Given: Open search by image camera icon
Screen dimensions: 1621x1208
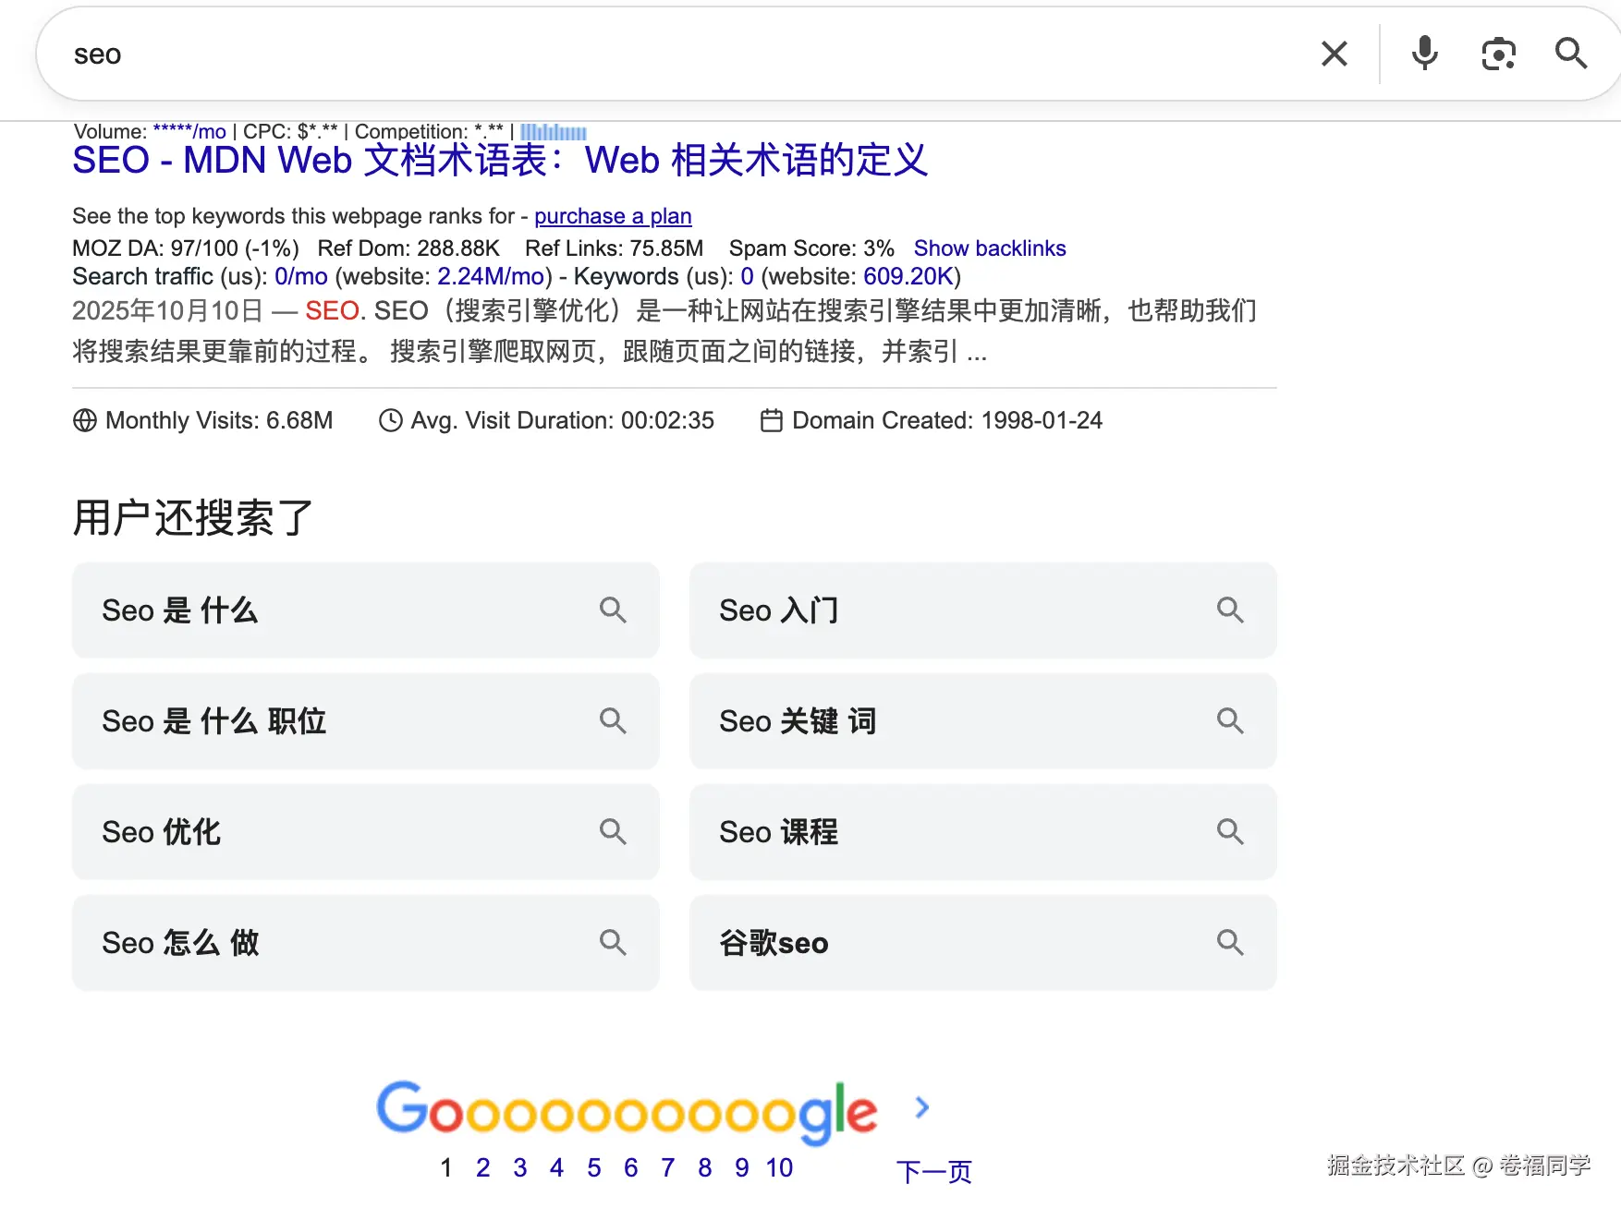Looking at the screenshot, I should [1498, 54].
